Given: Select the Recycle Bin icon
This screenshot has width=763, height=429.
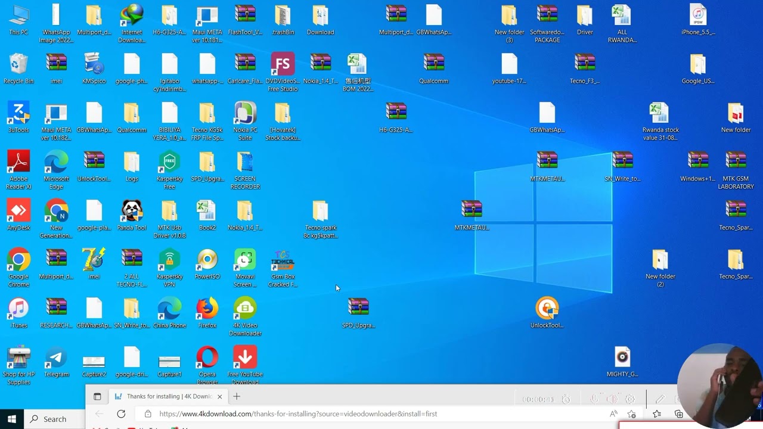Looking at the screenshot, I should (18, 69).
